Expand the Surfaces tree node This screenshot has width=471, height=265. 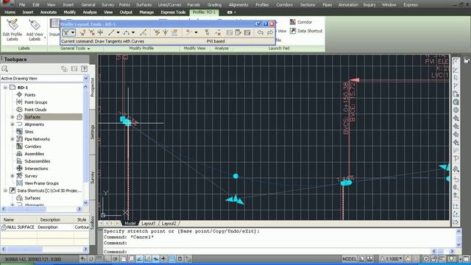pos(13,117)
